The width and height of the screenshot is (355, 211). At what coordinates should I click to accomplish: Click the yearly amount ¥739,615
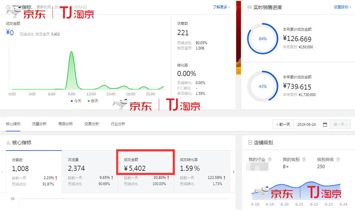pyautogui.click(x=297, y=86)
